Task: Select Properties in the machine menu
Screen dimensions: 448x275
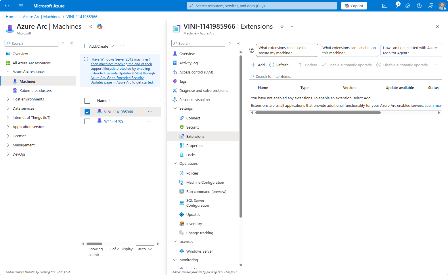Action: click(x=194, y=146)
